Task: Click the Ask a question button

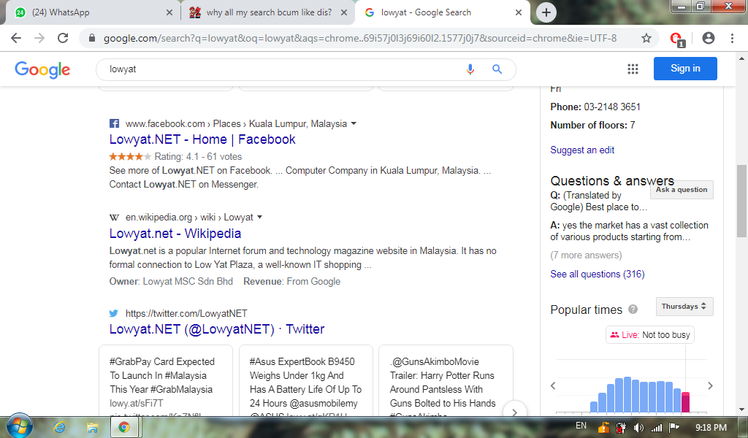Action: pos(682,190)
